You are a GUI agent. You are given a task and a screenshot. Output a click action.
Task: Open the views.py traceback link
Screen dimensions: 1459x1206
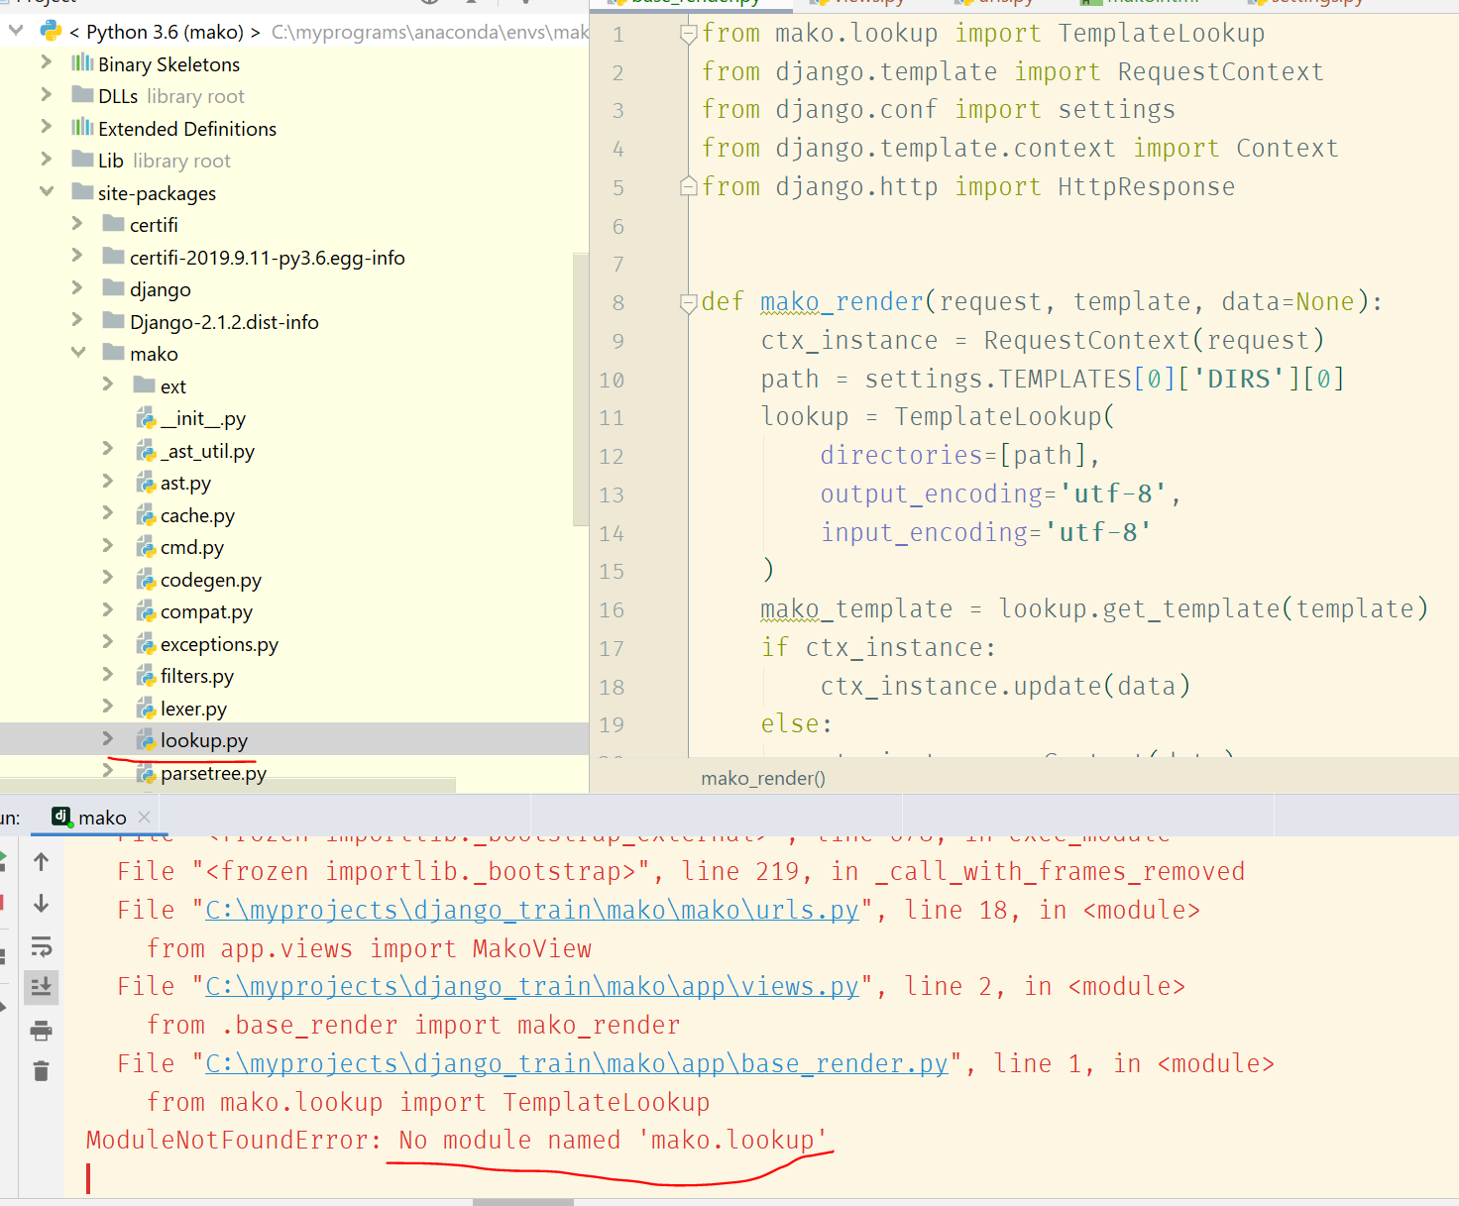532,986
